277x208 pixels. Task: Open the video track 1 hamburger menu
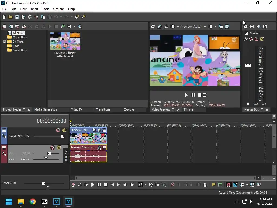point(4,130)
